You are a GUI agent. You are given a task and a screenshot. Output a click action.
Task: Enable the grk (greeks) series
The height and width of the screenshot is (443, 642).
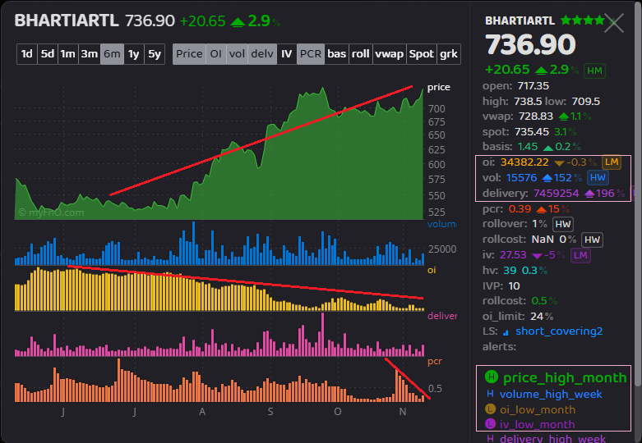click(x=449, y=54)
